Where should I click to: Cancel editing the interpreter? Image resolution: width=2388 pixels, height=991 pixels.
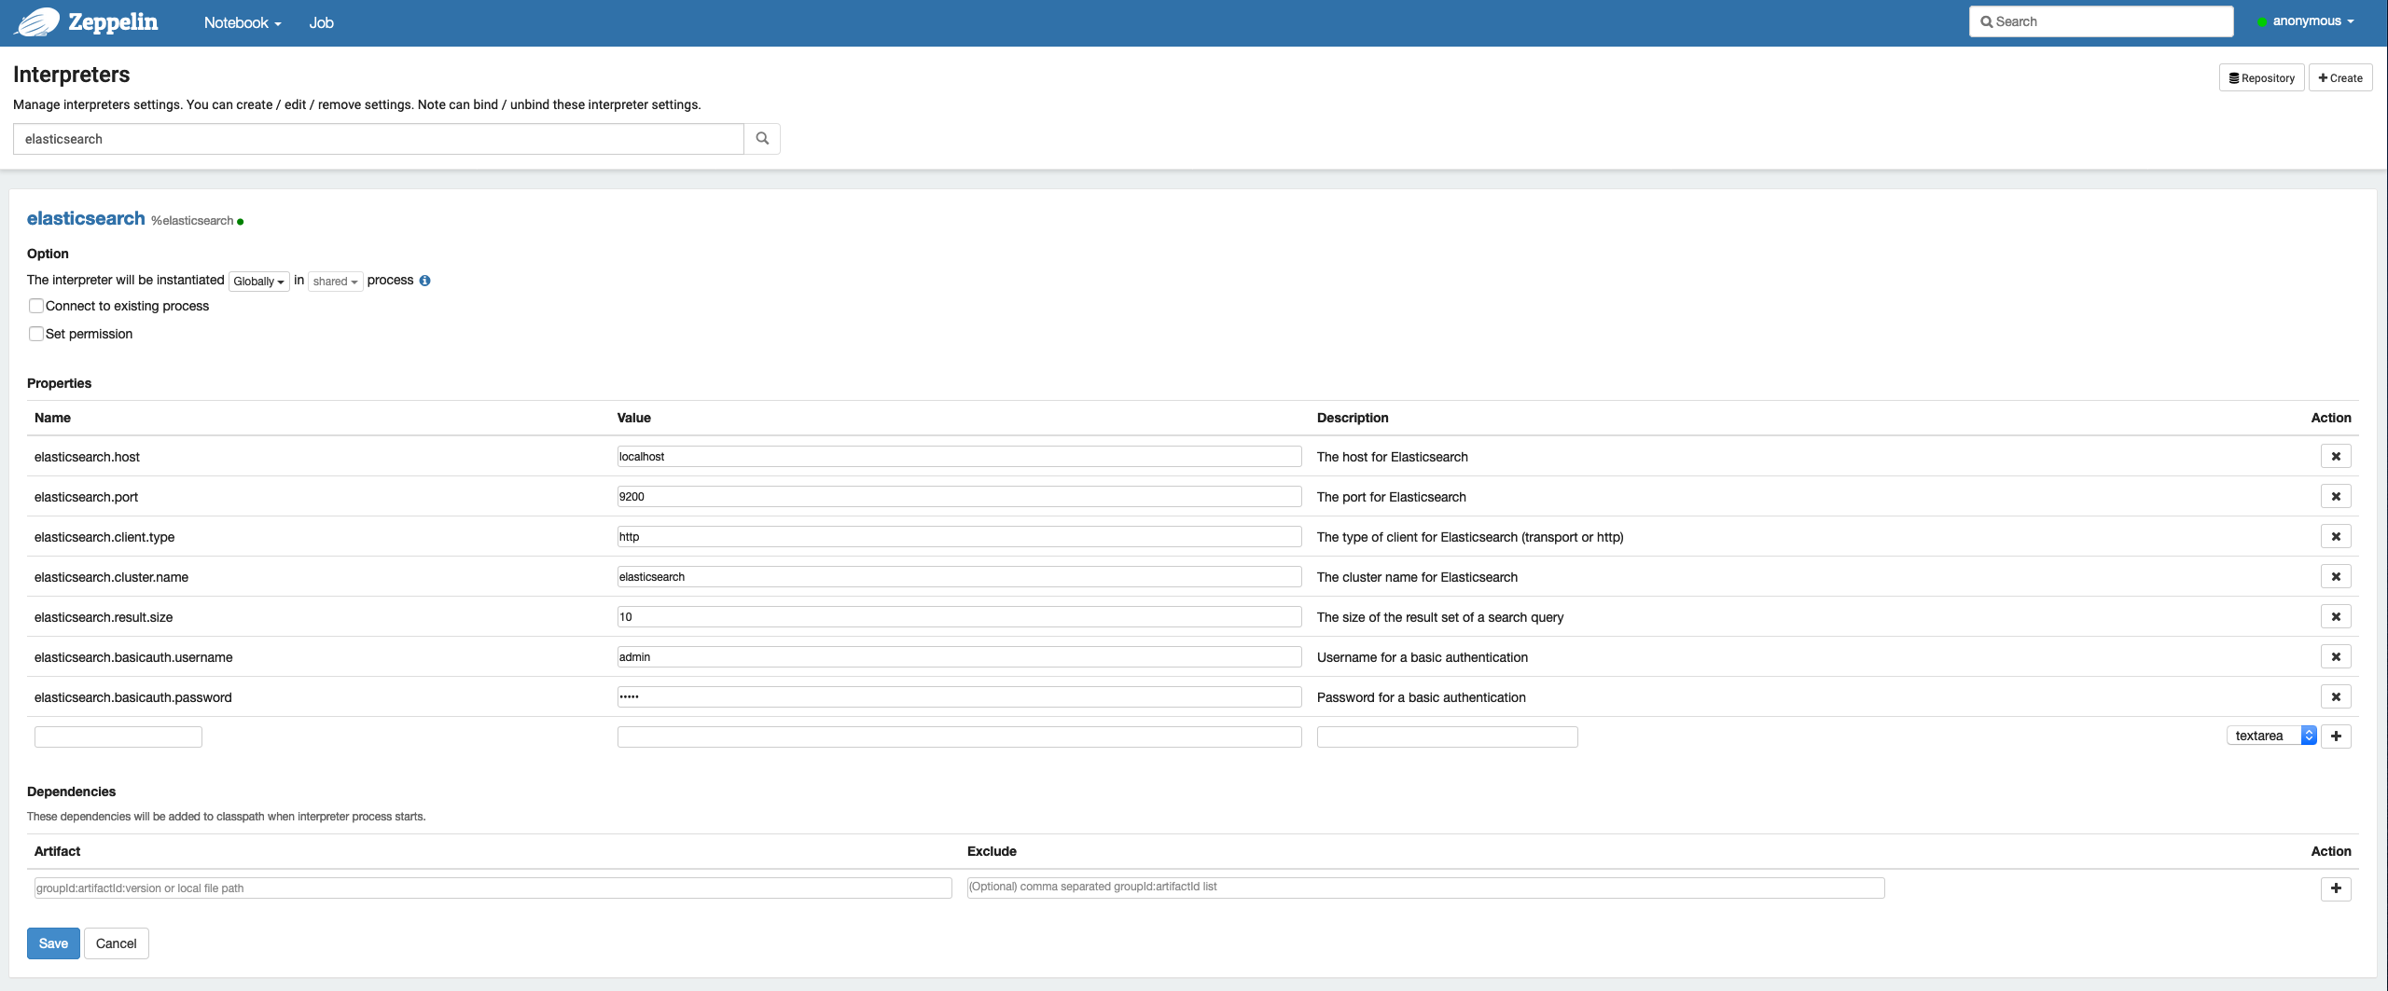tap(116, 943)
